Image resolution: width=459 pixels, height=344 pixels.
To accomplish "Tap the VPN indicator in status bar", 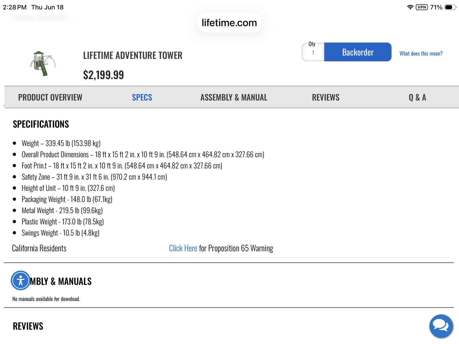I will pos(422,7).
